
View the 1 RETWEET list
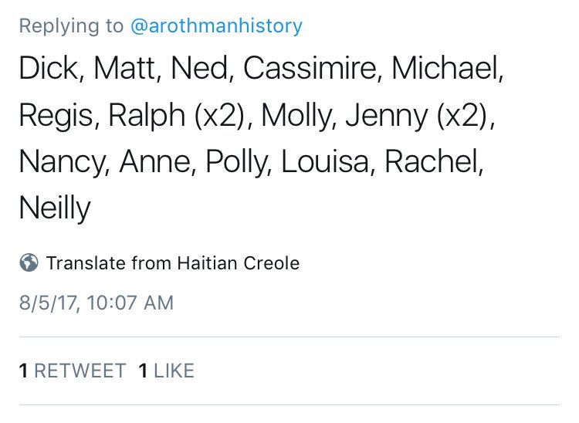[x=73, y=371]
